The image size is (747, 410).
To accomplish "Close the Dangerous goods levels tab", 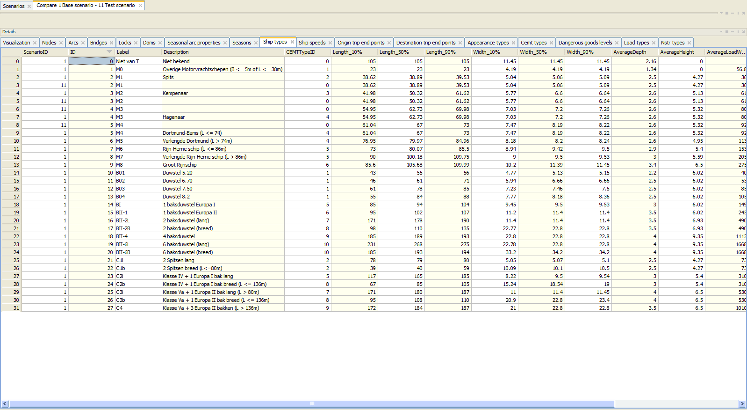I will (x=617, y=43).
